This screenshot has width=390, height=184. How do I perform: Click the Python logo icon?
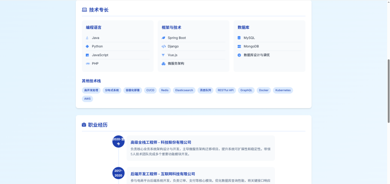[87, 46]
